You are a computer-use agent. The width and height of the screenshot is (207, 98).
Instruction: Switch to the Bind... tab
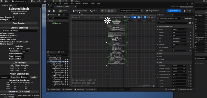61,52
